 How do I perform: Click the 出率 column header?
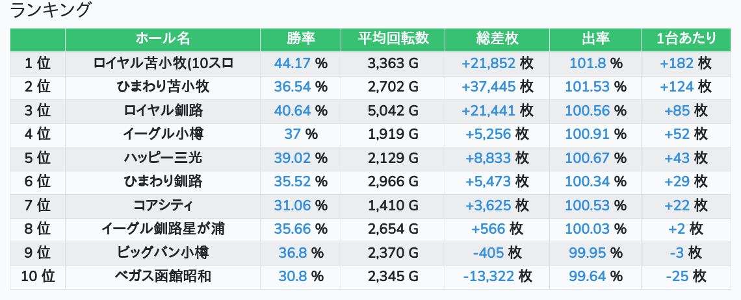[x=595, y=39]
